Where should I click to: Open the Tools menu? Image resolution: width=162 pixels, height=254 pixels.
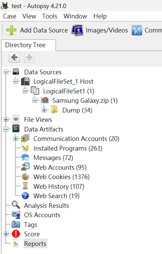point(50,16)
